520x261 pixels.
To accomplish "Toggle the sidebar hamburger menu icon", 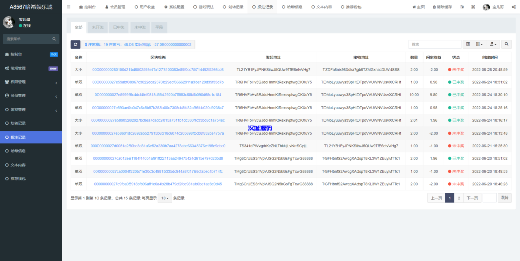I will [68, 7].
